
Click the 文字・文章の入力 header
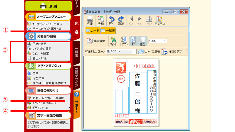[x=48, y=66]
